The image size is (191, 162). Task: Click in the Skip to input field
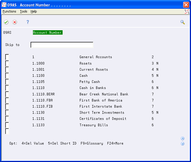pos(62,45)
